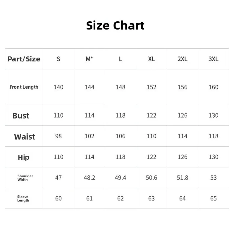Select the XL size column header
This screenshot has height=234, width=234.
(x=152, y=59)
